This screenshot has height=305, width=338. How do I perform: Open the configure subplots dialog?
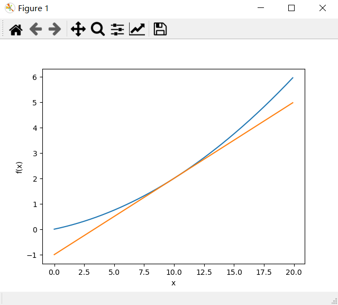[x=117, y=29]
